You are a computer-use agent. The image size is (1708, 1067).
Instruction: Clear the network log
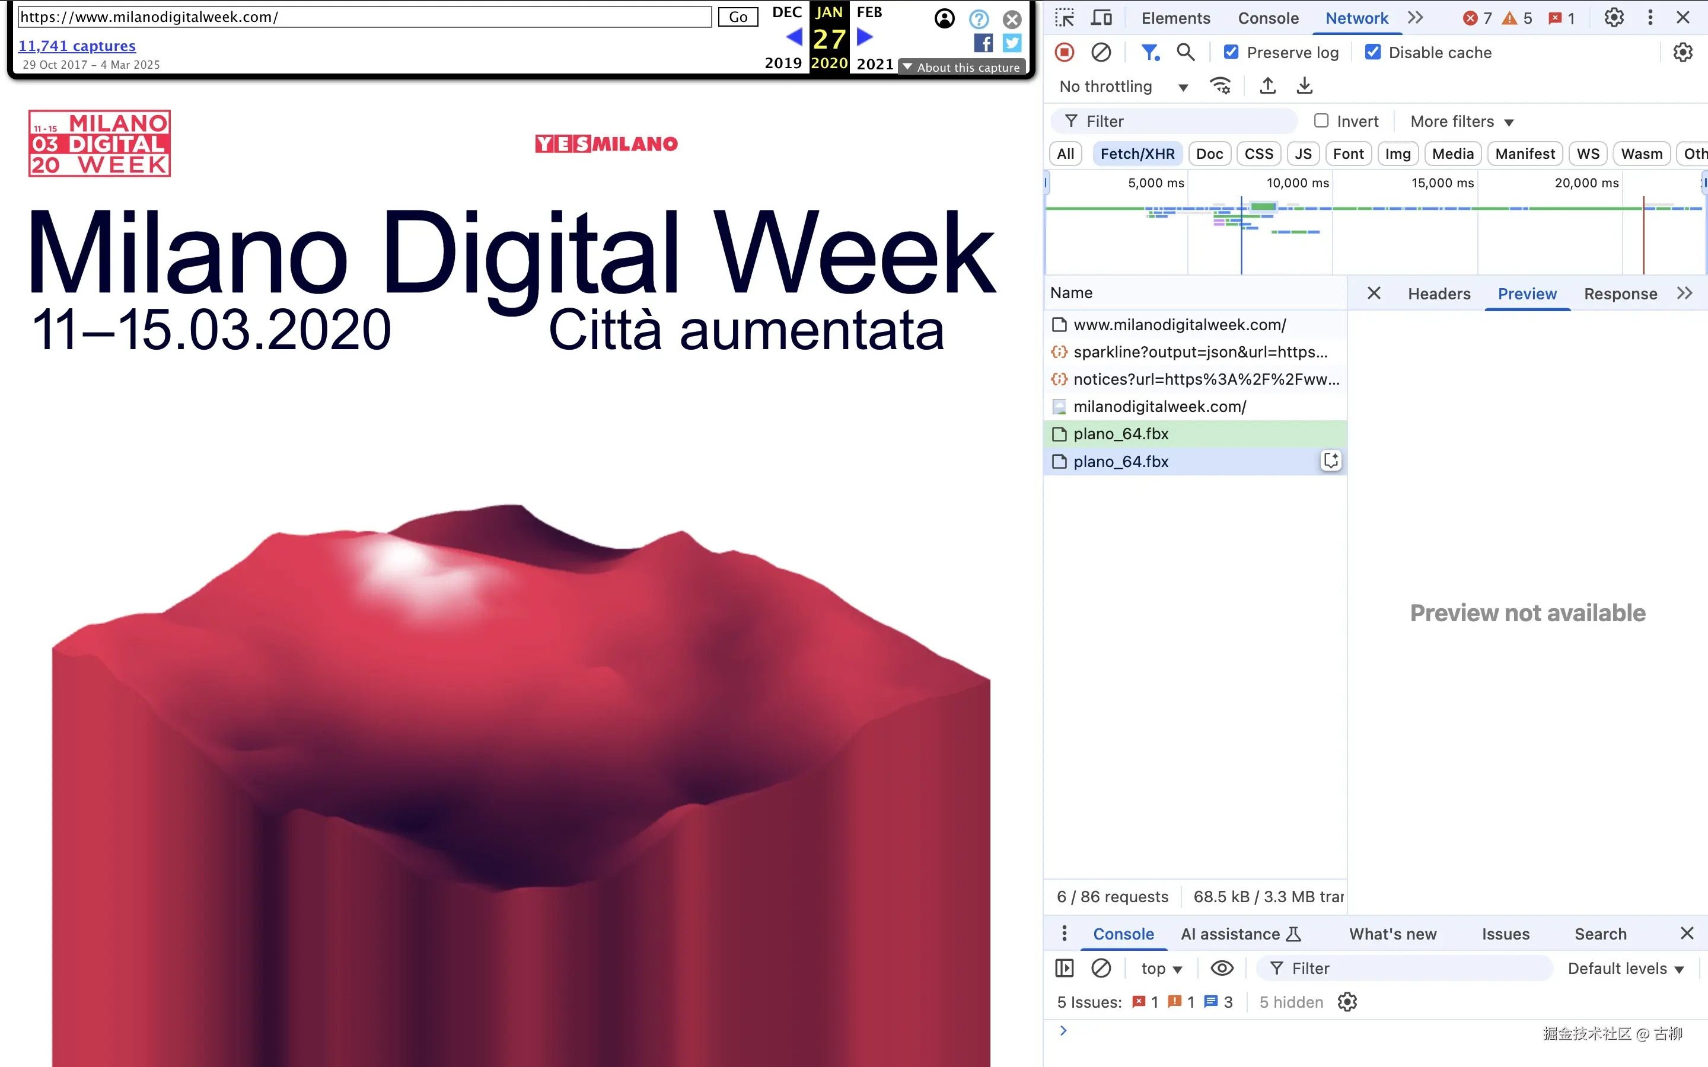click(1101, 52)
